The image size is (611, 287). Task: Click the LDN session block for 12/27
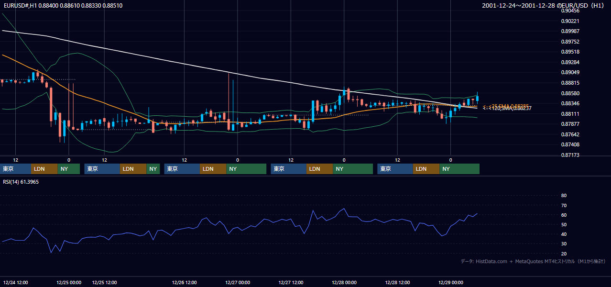click(320, 169)
